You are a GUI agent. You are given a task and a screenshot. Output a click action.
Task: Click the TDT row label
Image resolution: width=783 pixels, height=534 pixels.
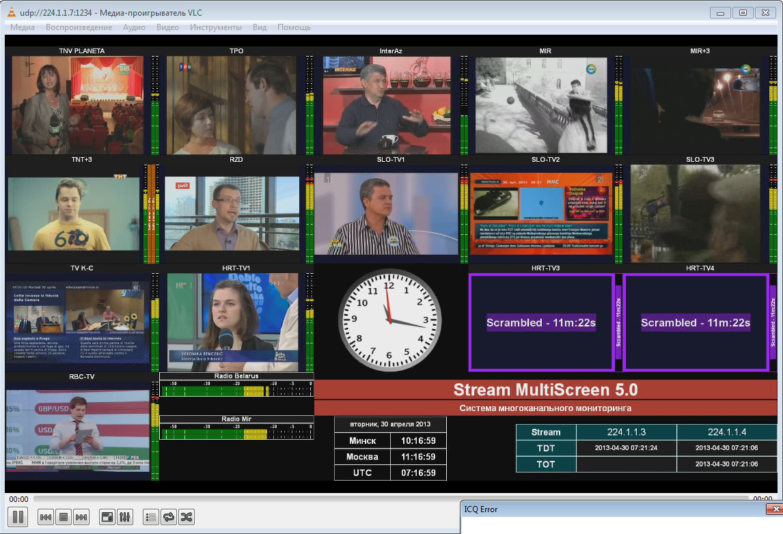(x=546, y=448)
